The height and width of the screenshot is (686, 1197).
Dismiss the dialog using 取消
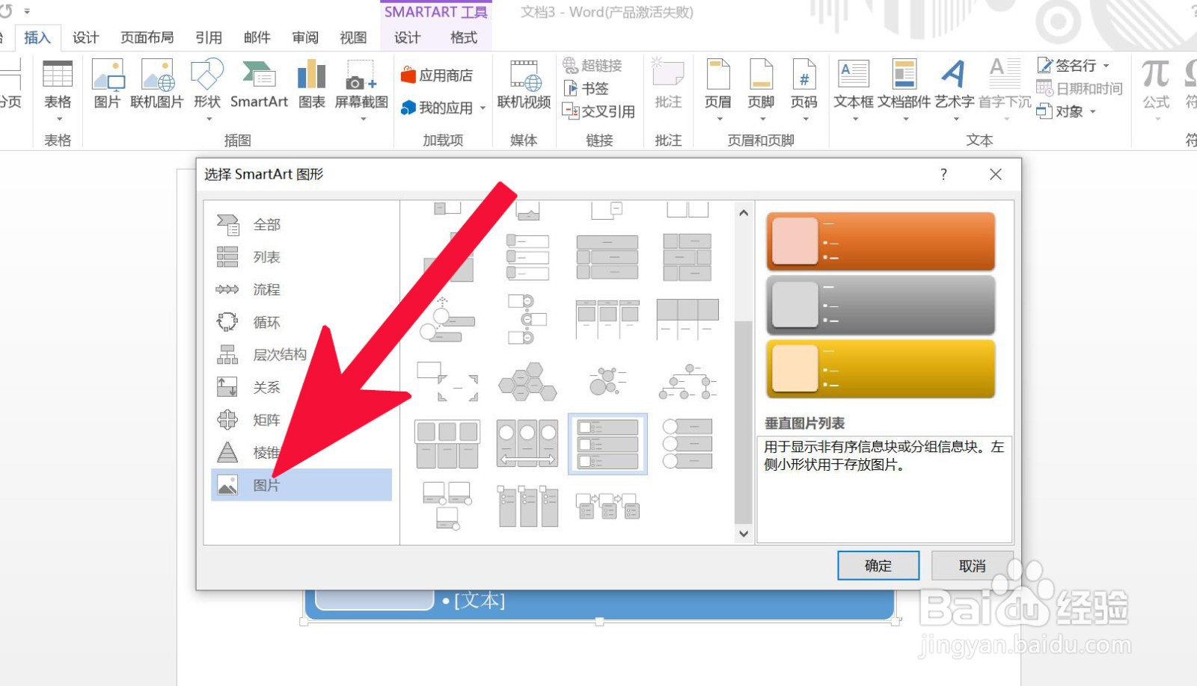click(x=972, y=566)
